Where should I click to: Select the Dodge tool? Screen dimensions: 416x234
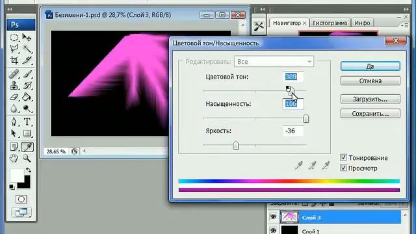[x=27, y=109]
